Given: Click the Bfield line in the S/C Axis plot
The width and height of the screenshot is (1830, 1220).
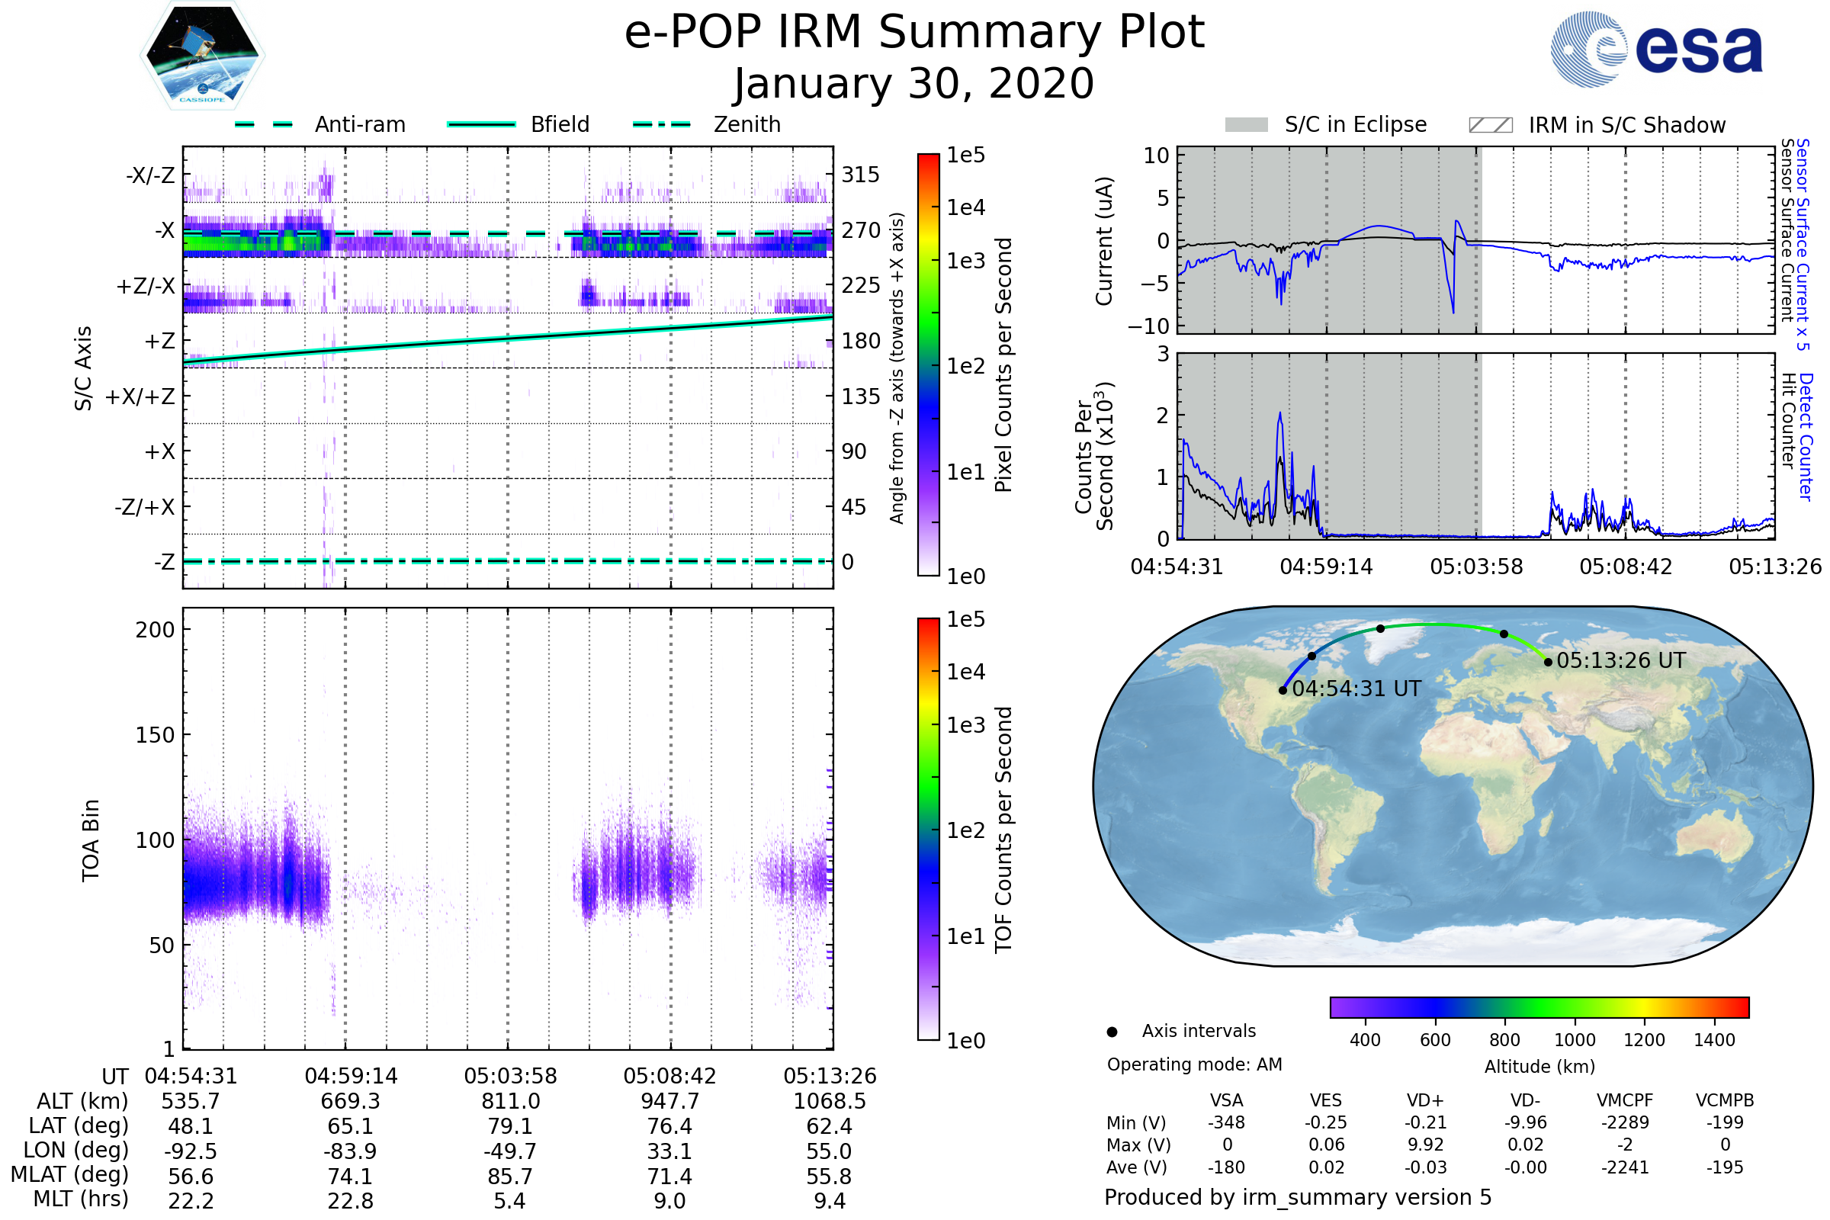Looking at the screenshot, I should click(x=507, y=339).
